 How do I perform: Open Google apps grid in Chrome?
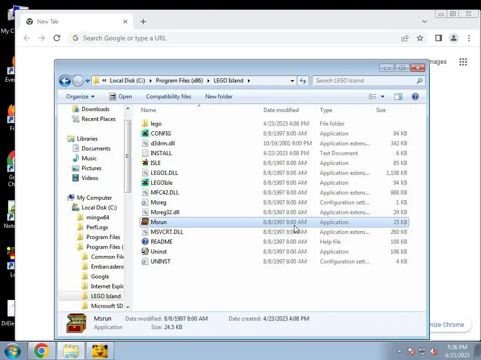point(463,62)
